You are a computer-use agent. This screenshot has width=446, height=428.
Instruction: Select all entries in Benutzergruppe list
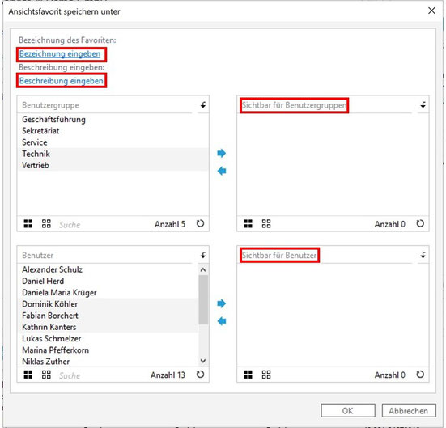point(28,224)
